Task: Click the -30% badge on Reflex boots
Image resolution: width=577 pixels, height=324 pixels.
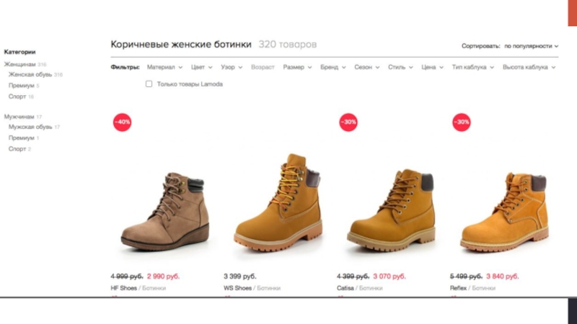Action: (x=461, y=122)
